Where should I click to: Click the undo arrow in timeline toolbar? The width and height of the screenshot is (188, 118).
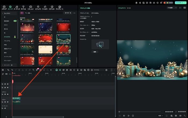coord(12,70)
